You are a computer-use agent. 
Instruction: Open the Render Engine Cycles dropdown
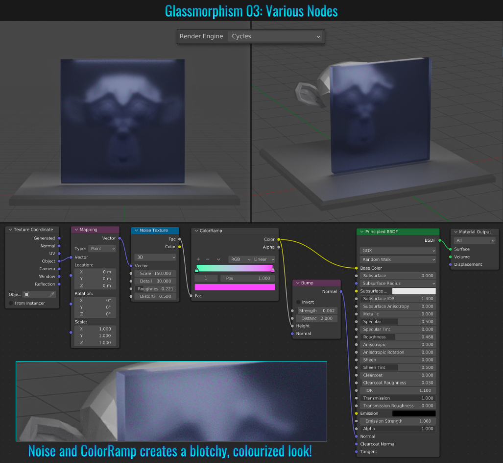(x=276, y=36)
